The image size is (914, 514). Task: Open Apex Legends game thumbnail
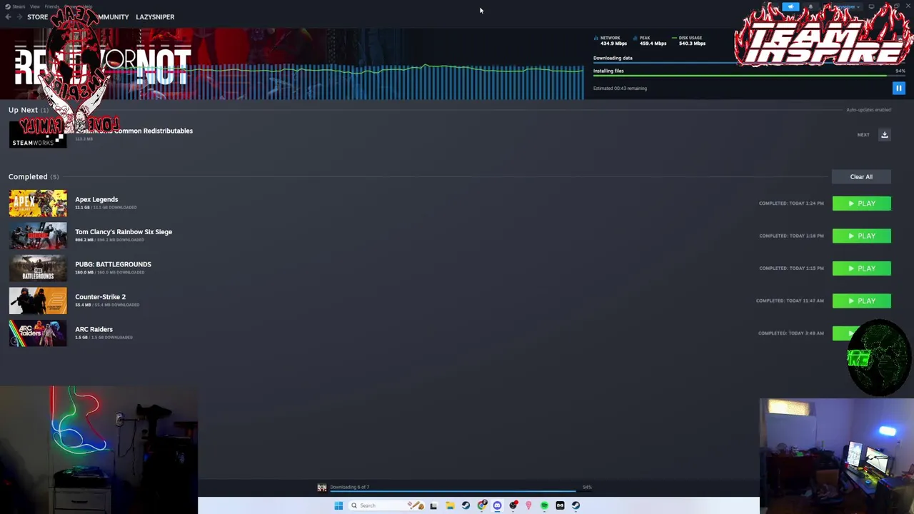[38, 203]
